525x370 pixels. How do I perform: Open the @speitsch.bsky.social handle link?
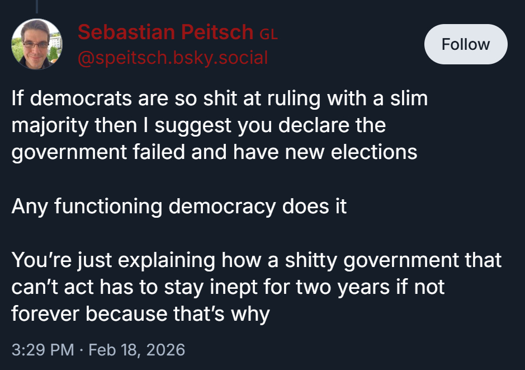[173, 57]
